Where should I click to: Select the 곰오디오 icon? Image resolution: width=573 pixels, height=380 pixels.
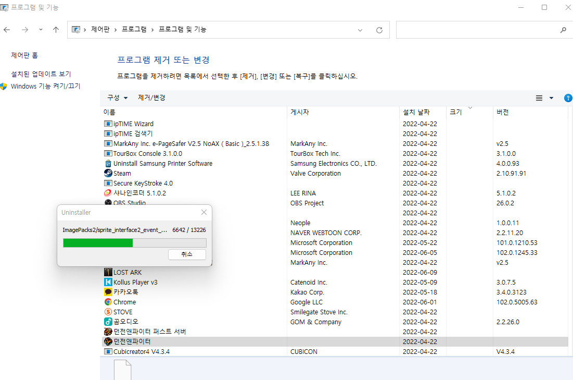point(108,322)
